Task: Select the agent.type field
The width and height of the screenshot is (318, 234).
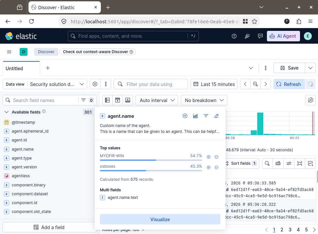Action: click(x=22, y=158)
